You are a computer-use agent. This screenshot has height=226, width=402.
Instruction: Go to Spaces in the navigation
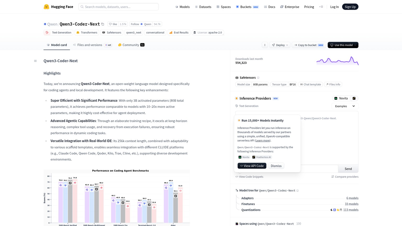[224, 7]
